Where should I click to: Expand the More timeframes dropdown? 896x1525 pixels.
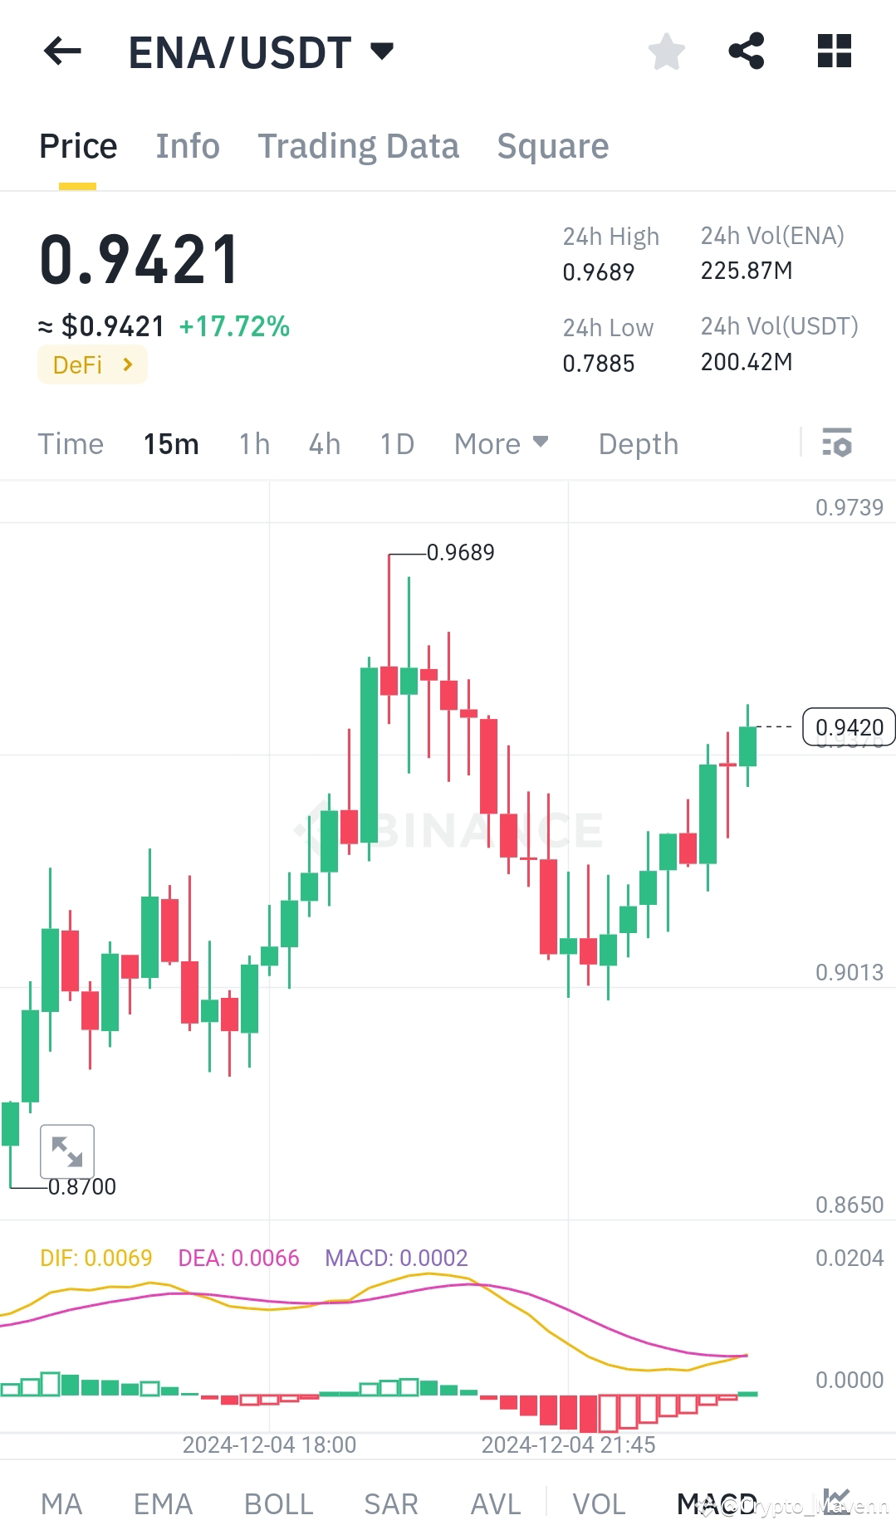pyautogui.click(x=501, y=444)
